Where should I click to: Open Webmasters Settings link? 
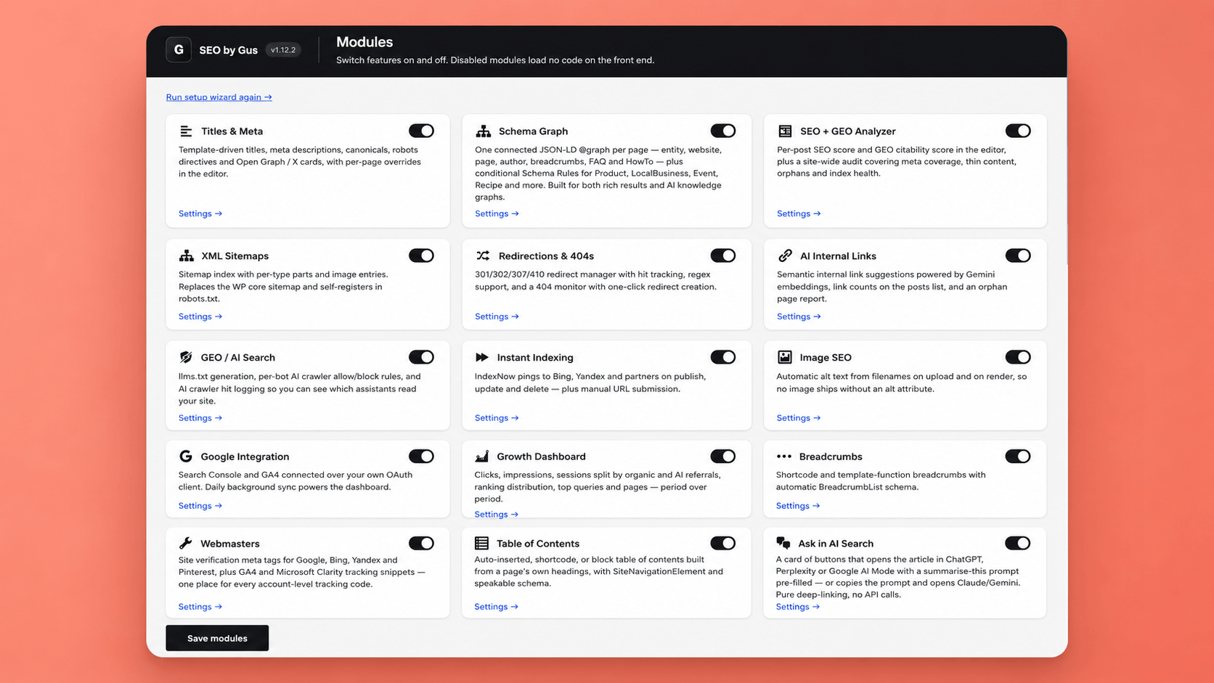(x=200, y=607)
